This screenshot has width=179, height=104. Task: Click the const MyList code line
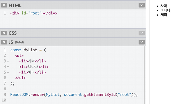coord(28,50)
